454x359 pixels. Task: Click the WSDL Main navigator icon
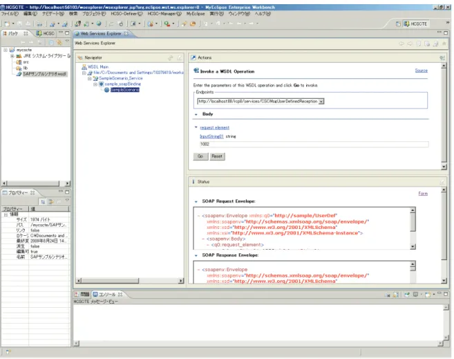click(x=84, y=67)
